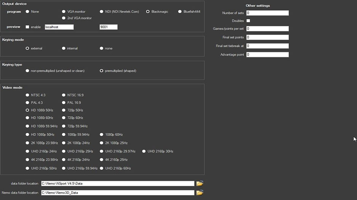Set output device to VGA monitor
Viewport: 357px width, 200px height.
click(x=64, y=12)
